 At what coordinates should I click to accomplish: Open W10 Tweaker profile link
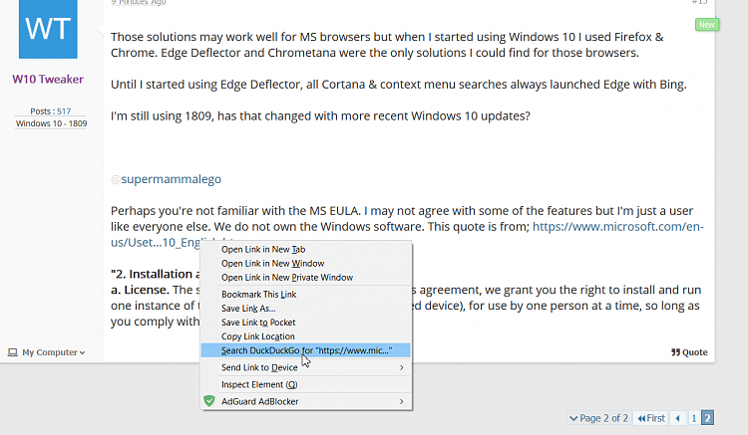tap(48, 79)
